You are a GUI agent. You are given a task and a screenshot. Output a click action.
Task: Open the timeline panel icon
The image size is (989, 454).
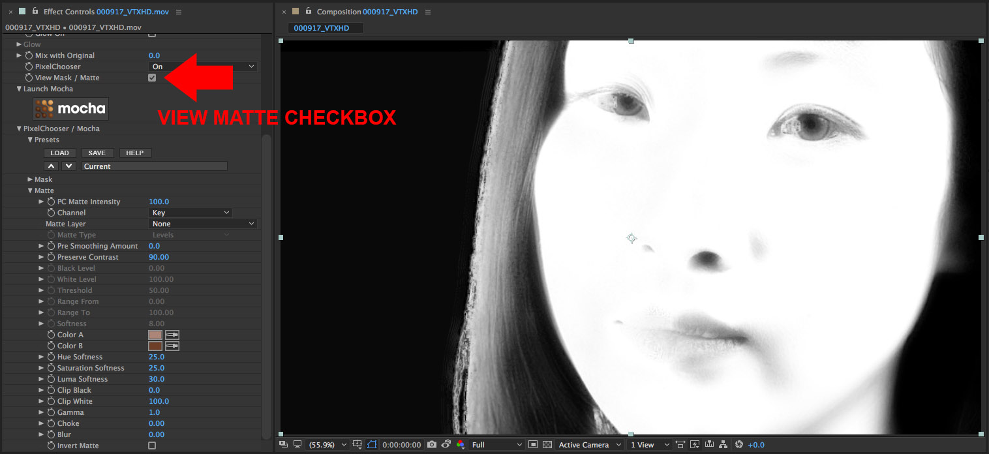709,445
